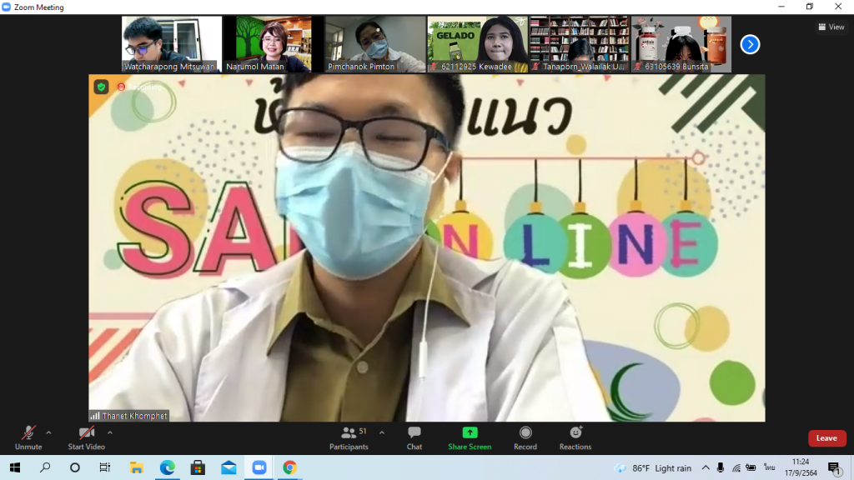The image size is (854, 480).
Task: Open the Chat panel
Action: 414,437
